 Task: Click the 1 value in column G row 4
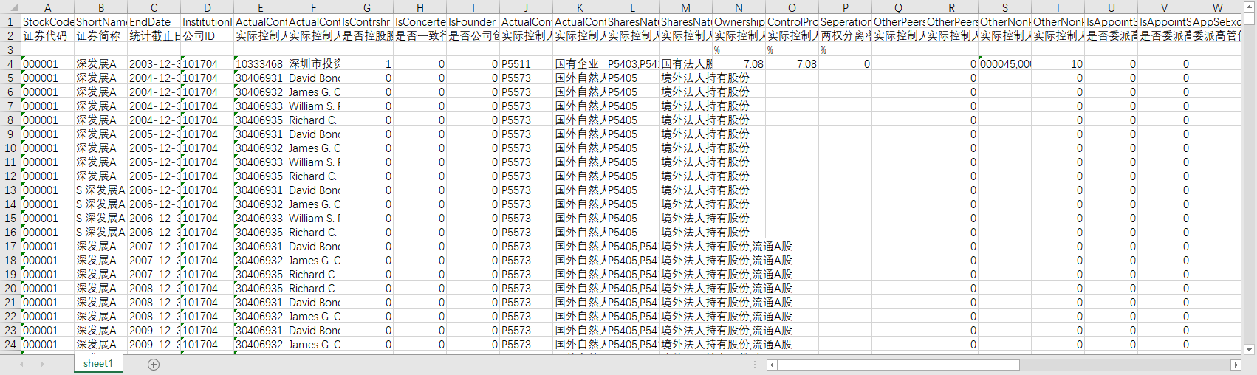(367, 64)
